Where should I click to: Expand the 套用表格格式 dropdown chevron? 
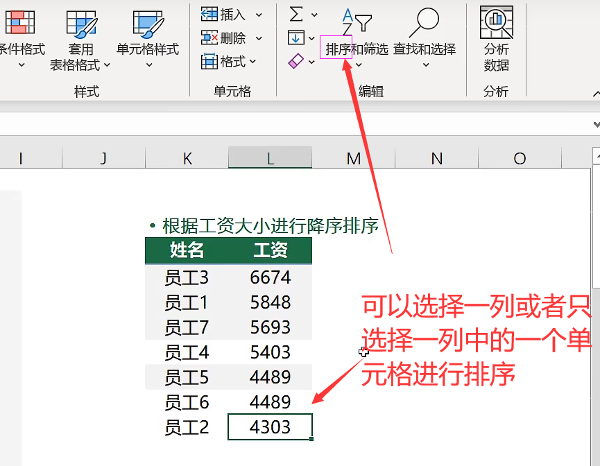point(107,65)
